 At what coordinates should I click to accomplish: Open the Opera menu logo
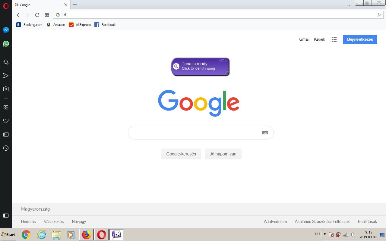tap(6, 6)
